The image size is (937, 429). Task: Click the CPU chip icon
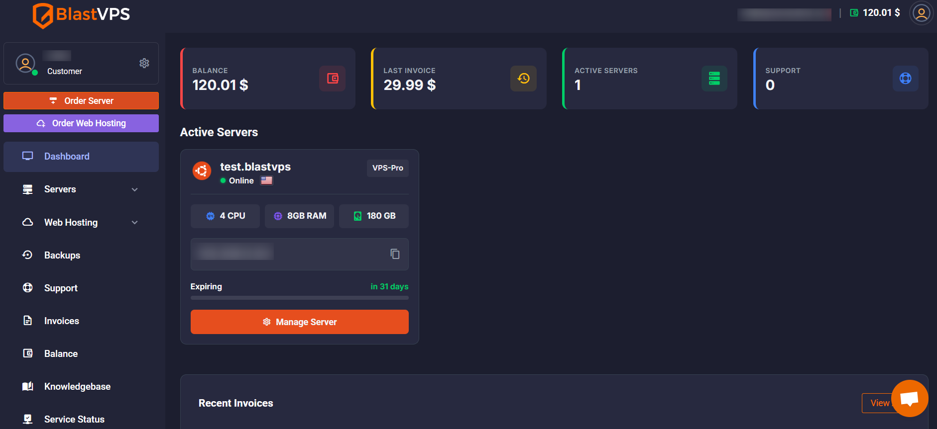[x=211, y=216]
